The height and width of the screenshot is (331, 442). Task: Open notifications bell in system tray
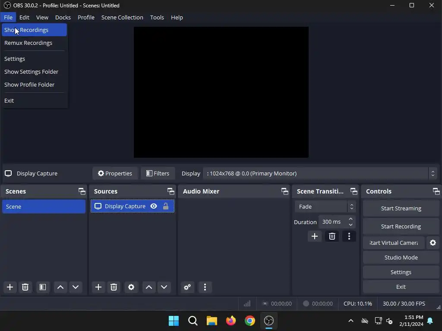tap(430, 321)
